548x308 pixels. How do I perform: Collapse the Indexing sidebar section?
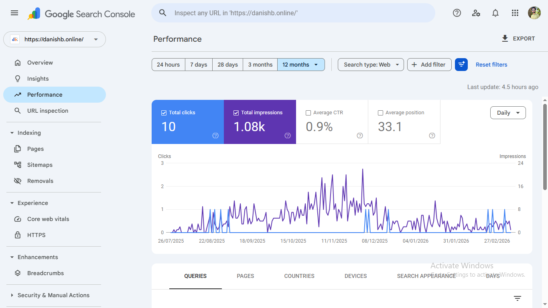pyautogui.click(x=12, y=133)
